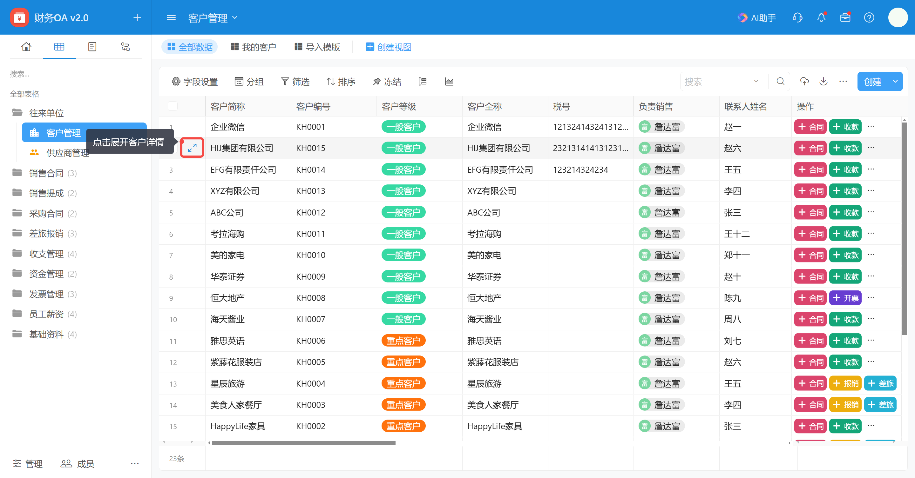
Task: Expand the 销售合同 folder
Action: tap(44, 173)
